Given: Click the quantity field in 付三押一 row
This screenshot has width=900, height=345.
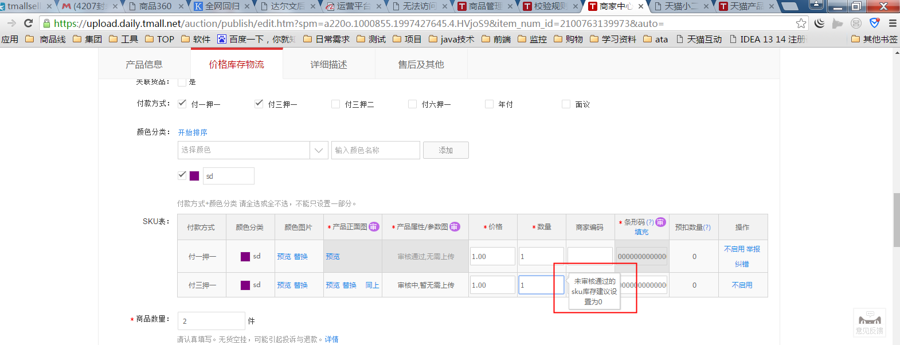Looking at the screenshot, I should (x=541, y=285).
